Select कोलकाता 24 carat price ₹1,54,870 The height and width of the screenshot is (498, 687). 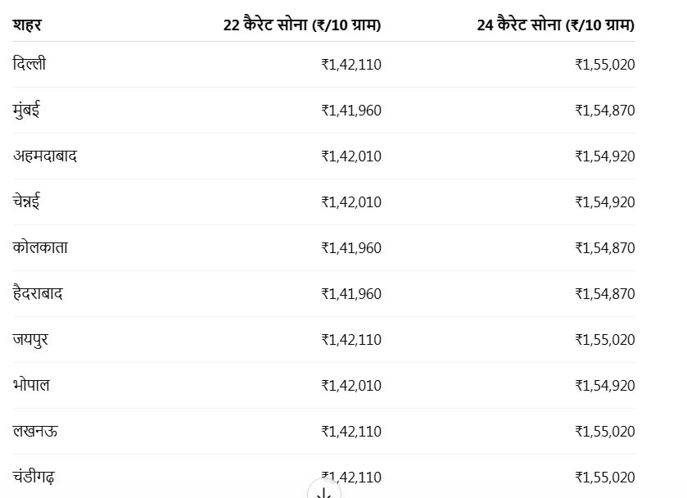point(605,248)
